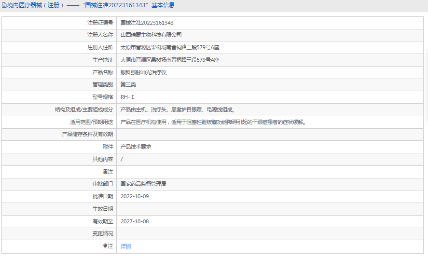Click the 型号规格 label
Screen dimensions: 428x258
tap(103, 97)
